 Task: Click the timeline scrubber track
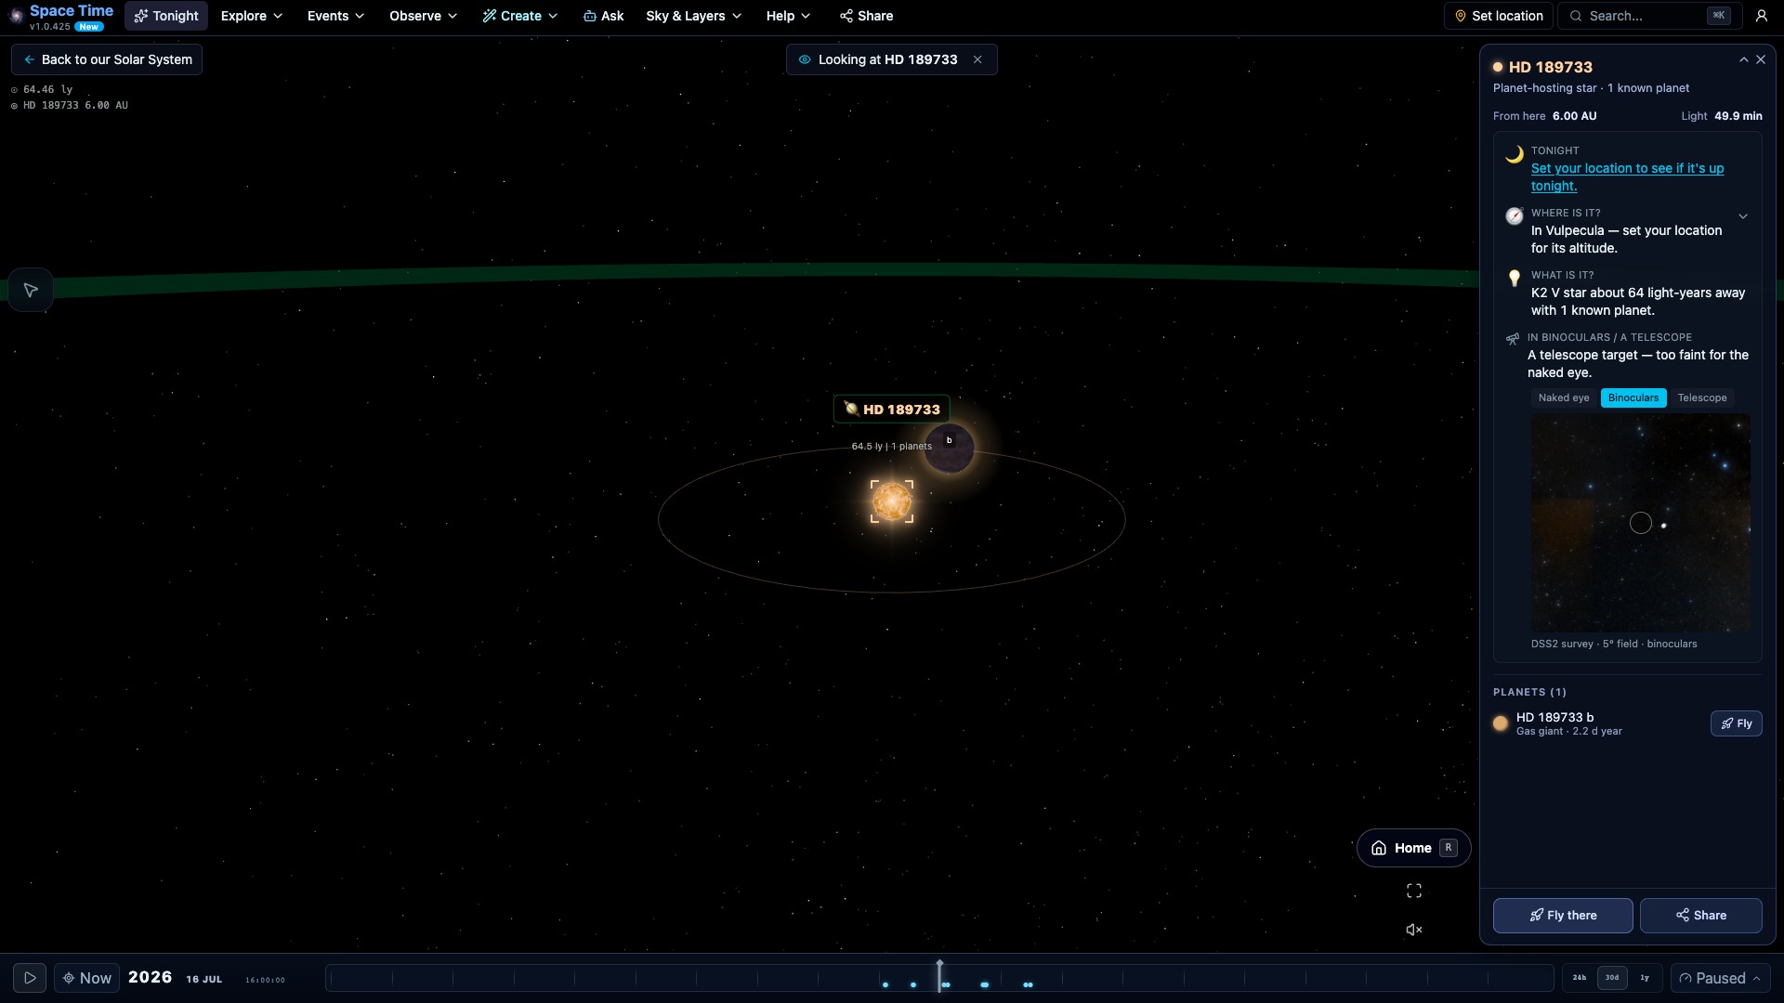coord(939,978)
